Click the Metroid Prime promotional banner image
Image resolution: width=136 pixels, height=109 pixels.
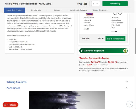[x=67, y=100]
